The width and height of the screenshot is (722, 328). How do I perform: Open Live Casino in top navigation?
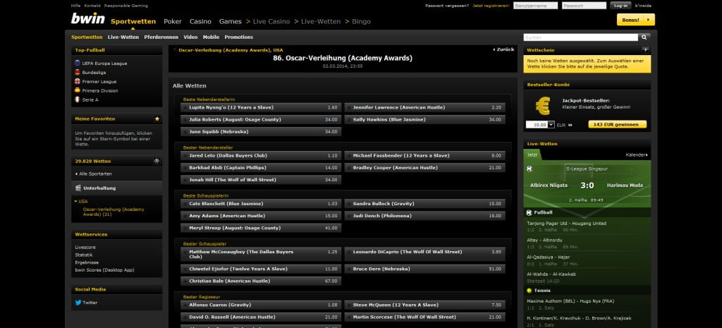[x=271, y=22]
